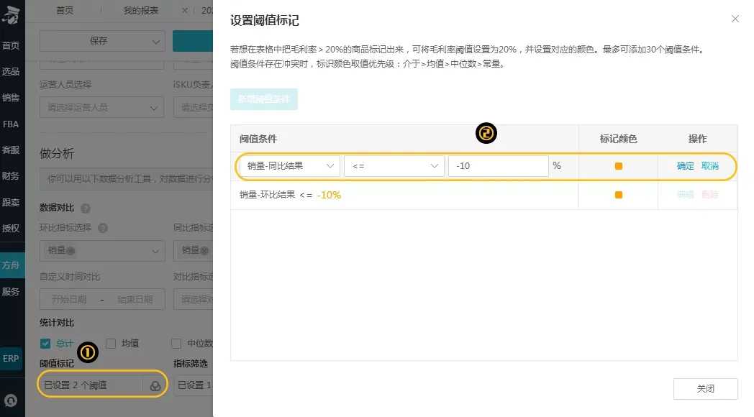
Task: Open 选品 in left sidebar
Action: [11, 71]
